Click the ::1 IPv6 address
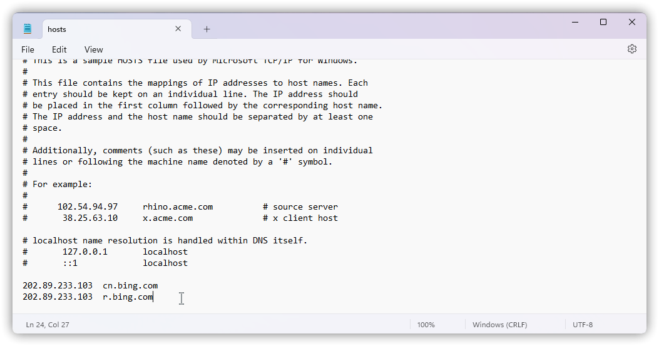The height and width of the screenshot is (346, 659). pyautogui.click(x=70, y=263)
